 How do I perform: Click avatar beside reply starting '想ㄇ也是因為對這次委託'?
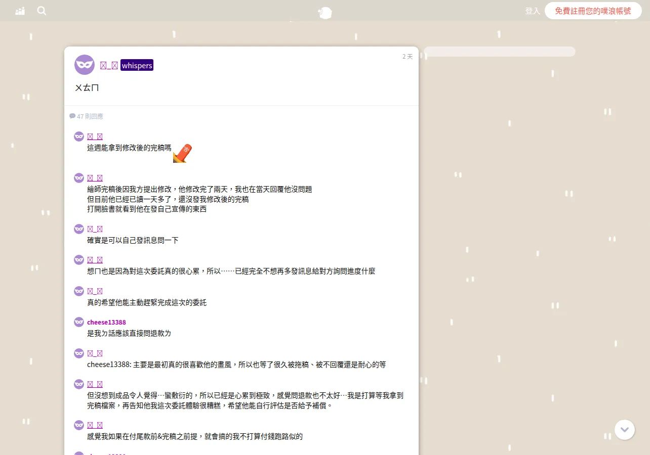coord(79,260)
